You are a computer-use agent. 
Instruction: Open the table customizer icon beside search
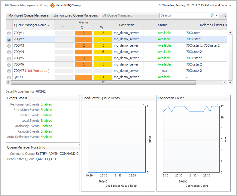(225, 15)
